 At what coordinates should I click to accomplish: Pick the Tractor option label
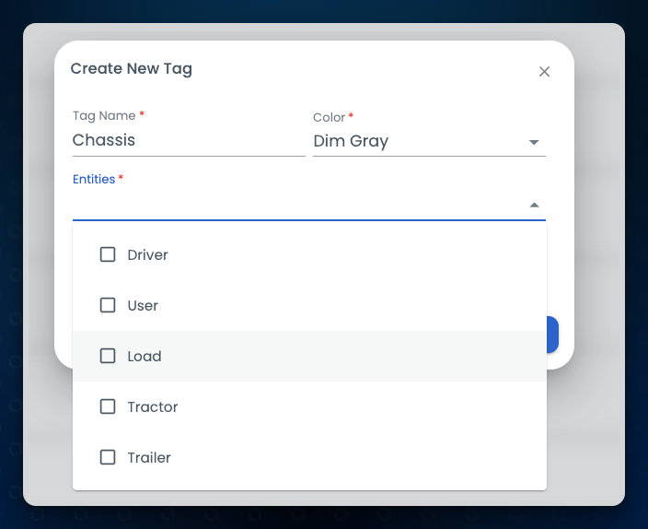point(153,407)
